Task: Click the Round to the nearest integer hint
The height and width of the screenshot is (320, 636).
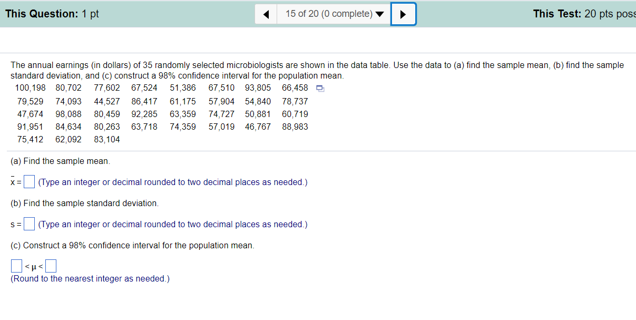Action: 90,279
